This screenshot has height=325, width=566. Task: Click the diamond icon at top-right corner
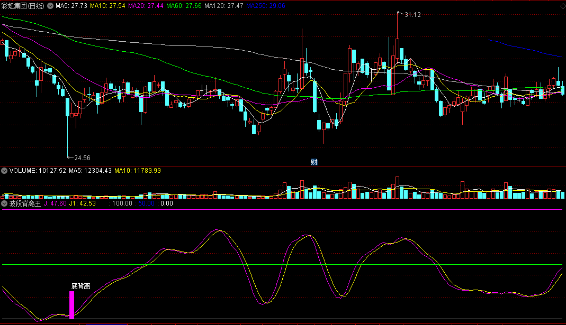point(562,6)
